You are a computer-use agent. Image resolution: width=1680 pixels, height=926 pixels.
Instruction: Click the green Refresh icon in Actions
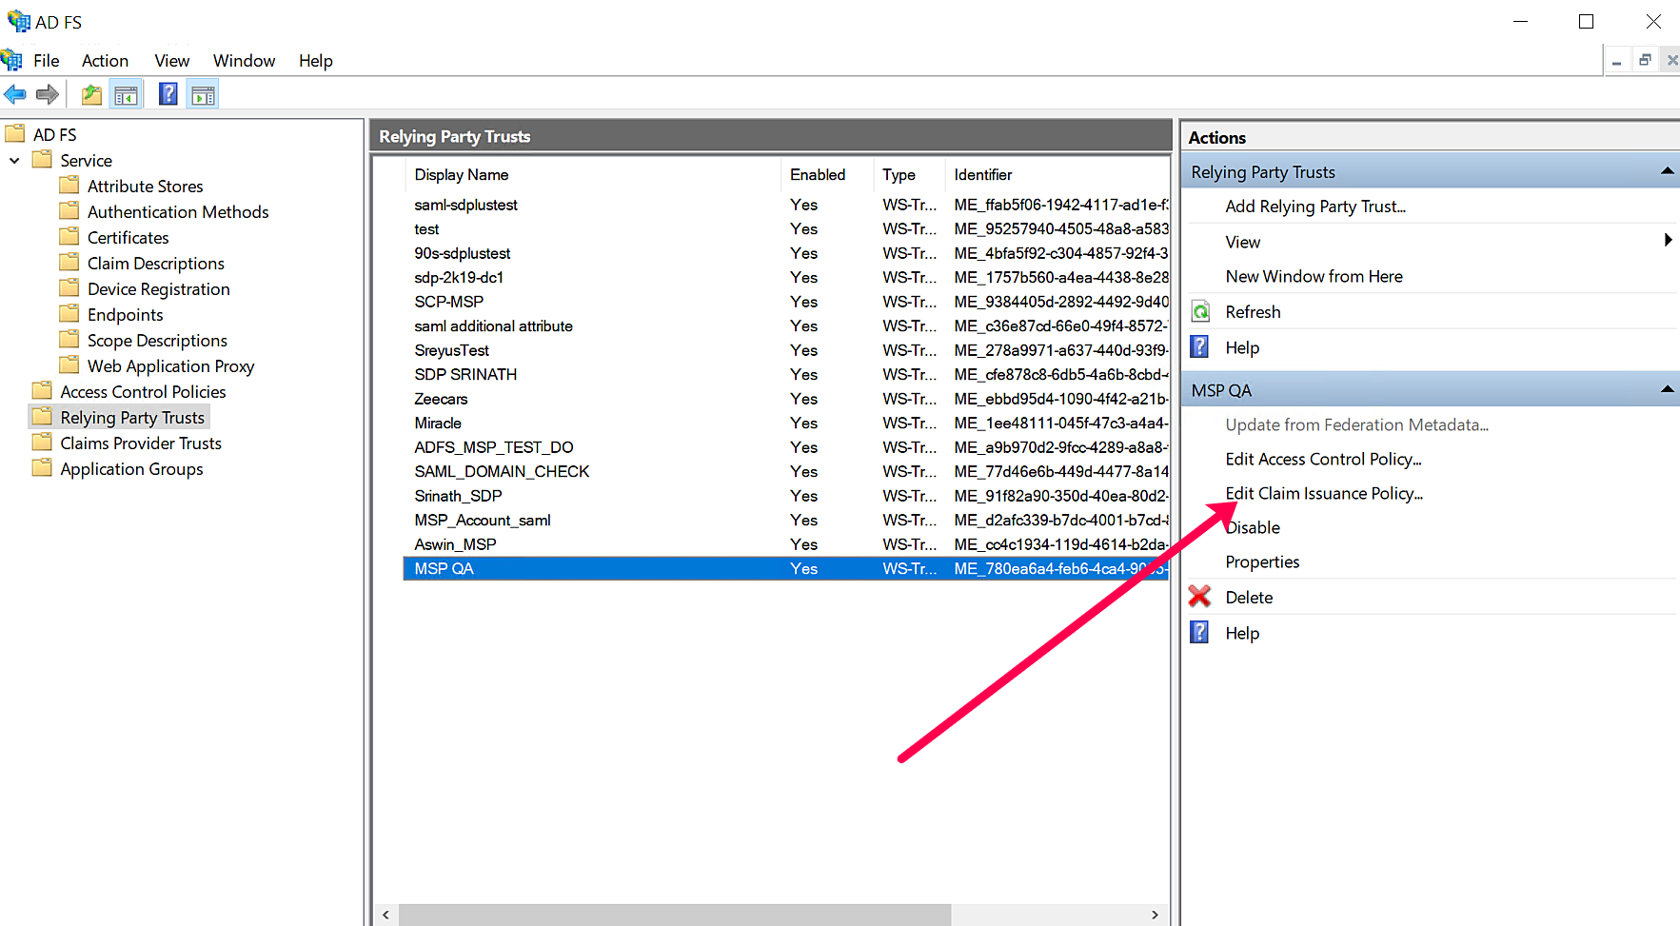point(1201,312)
